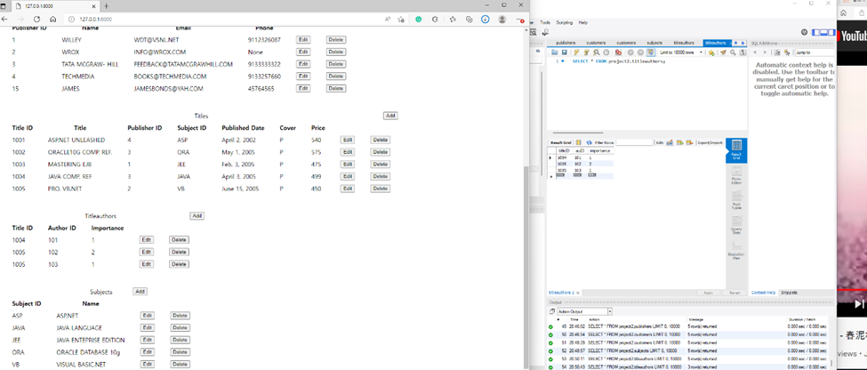Click Add button next to Titles heading

[x=390, y=116]
